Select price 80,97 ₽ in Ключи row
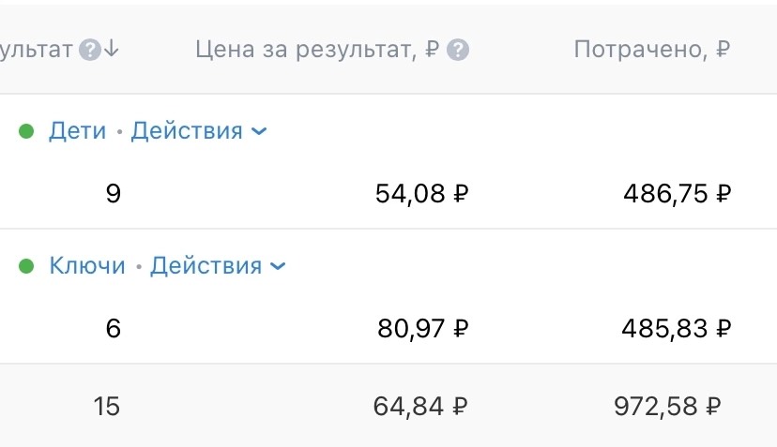 point(422,329)
